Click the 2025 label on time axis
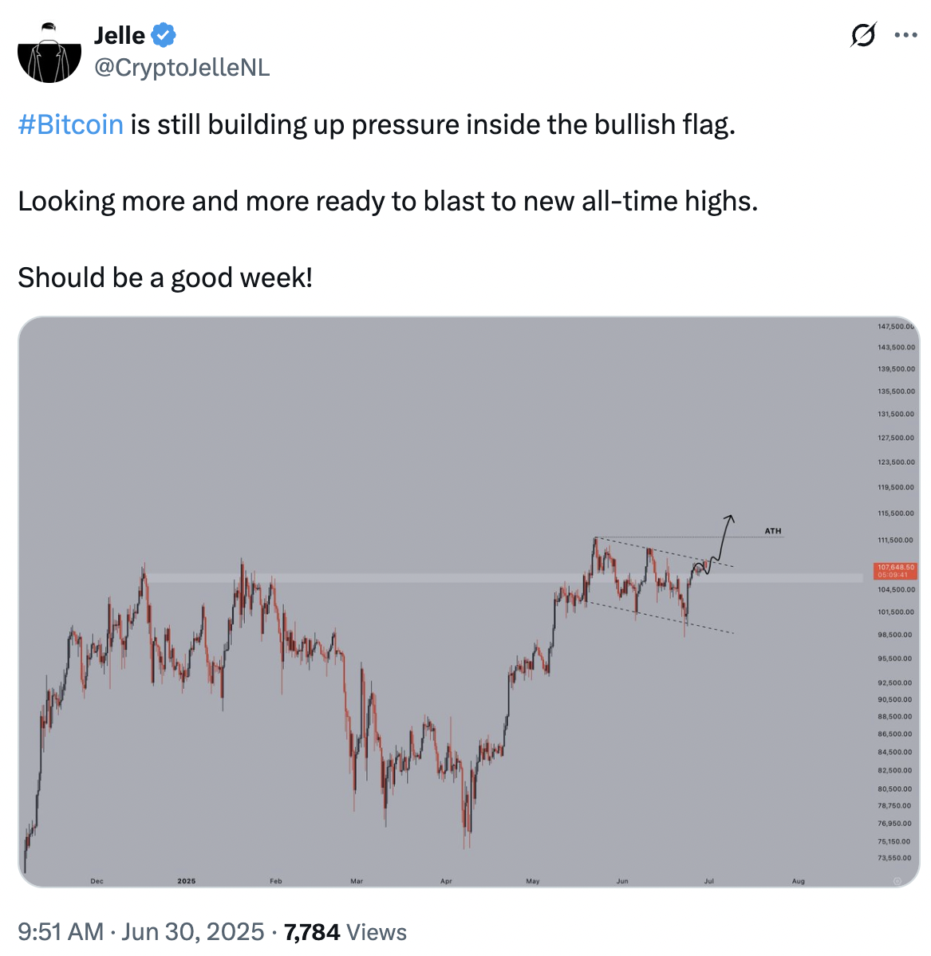 click(186, 881)
